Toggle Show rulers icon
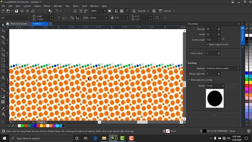This screenshot has height=142, width=252. pos(116,11)
